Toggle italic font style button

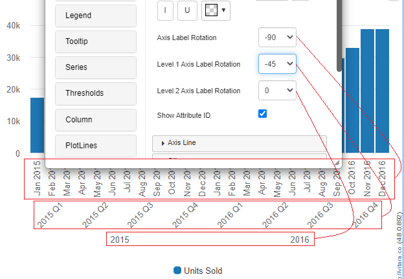167,10
